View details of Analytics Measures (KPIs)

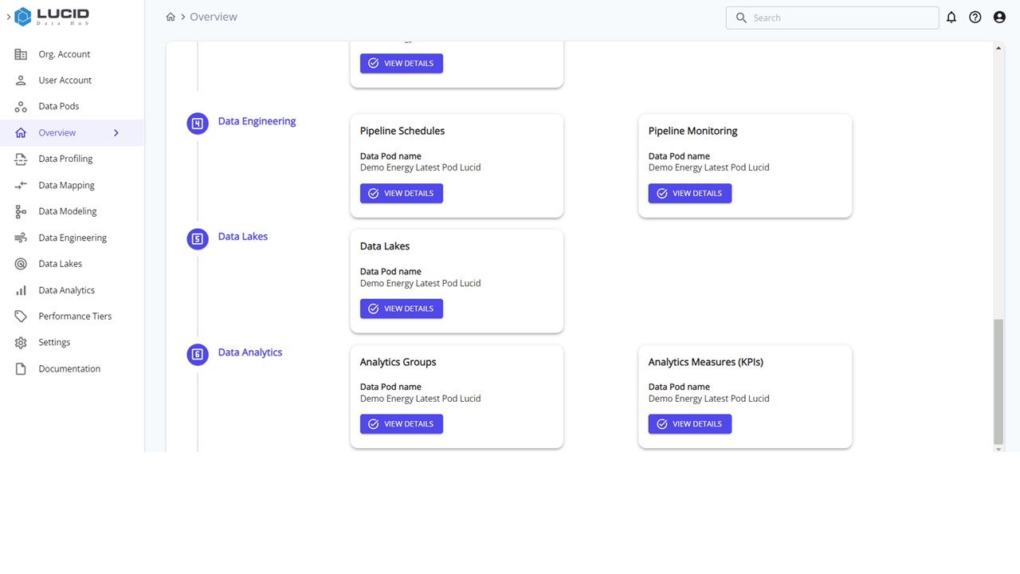pos(690,424)
